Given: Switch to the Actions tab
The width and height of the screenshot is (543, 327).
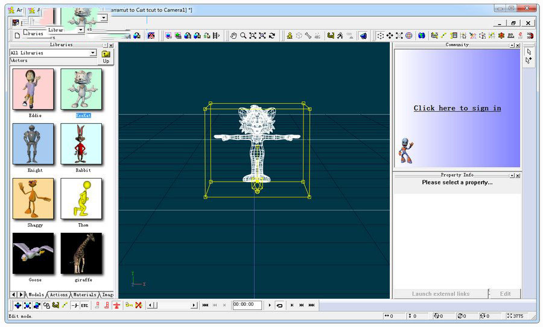Looking at the screenshot, I should (x=59, y=294).
